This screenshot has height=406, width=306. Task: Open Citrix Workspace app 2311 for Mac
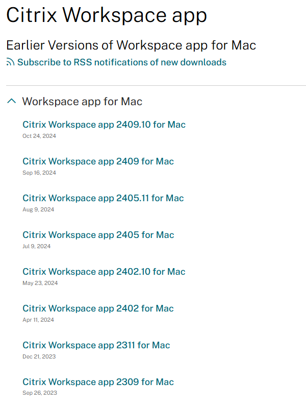point(96,345)
